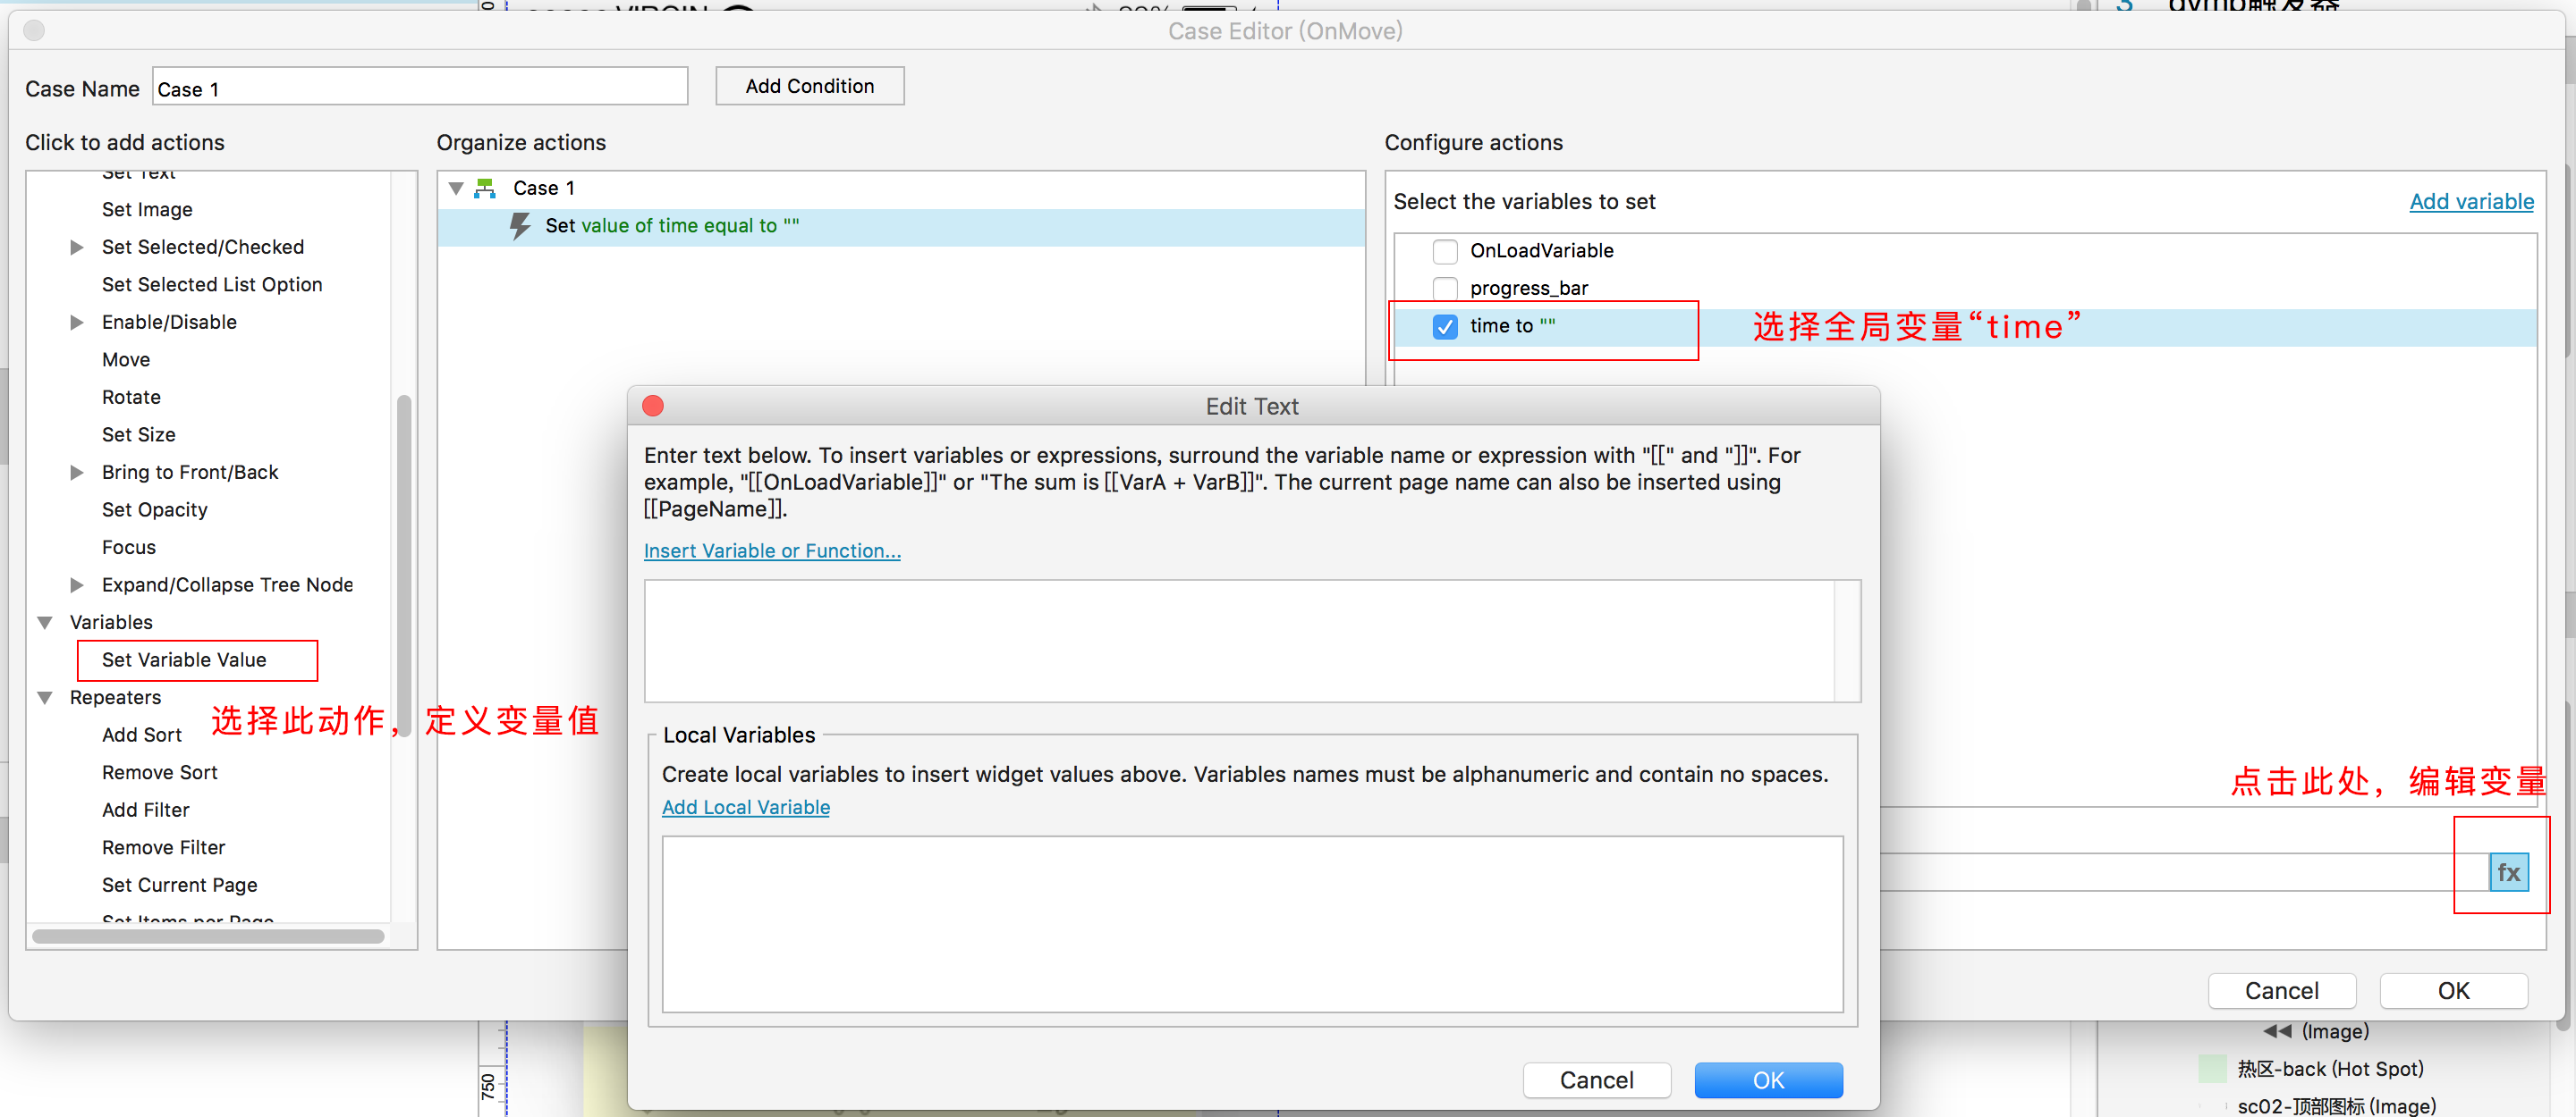Check the progress_bar variable checkbox
The height and width of the screenshot is (1117, 2576).
1444,289
